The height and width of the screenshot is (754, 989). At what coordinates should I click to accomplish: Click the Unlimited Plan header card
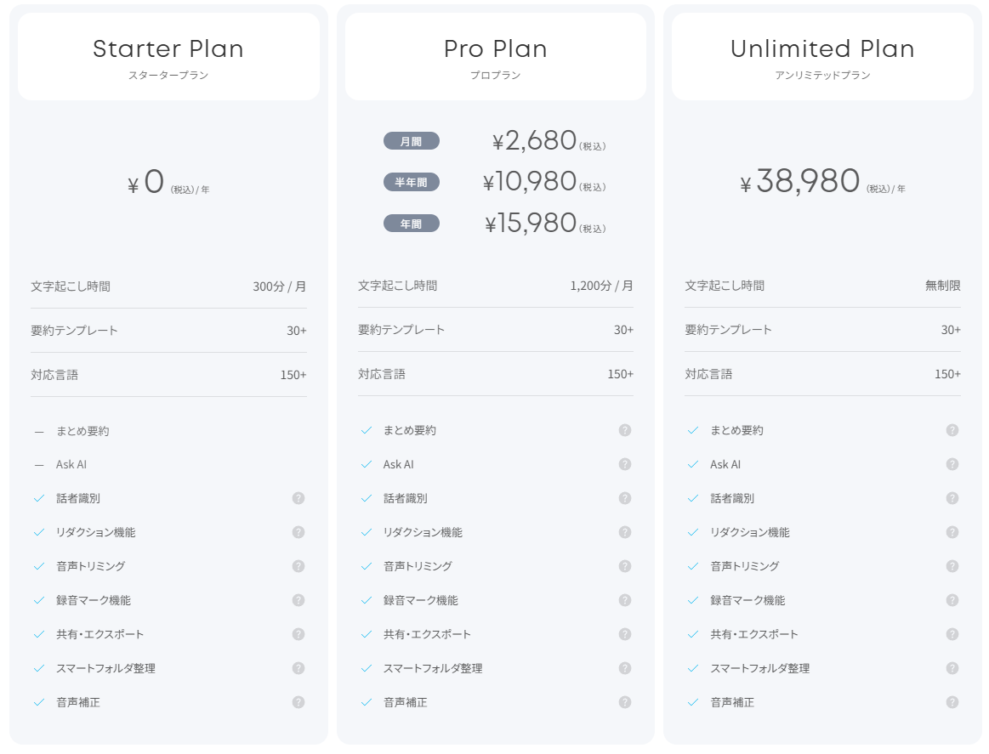822,57
